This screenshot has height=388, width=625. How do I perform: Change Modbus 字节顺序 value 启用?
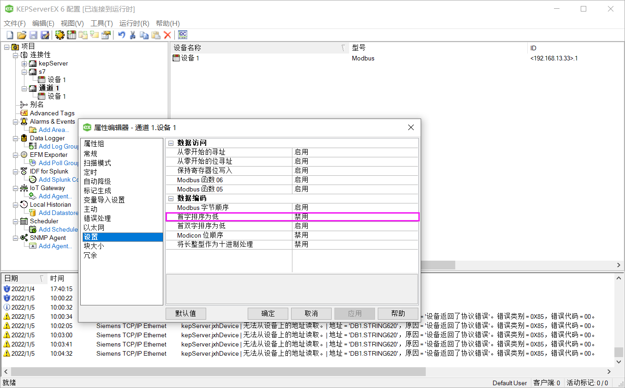coord(355,208)
